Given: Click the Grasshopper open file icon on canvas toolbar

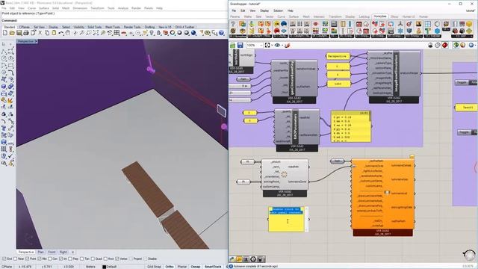Looking at the screenshot, I should pyautogui.click(x=232, y=45).
